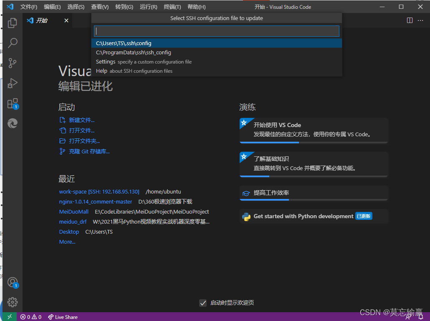Click 打开文件... link
Screen dimensions: 430x321
coord(77,130)
